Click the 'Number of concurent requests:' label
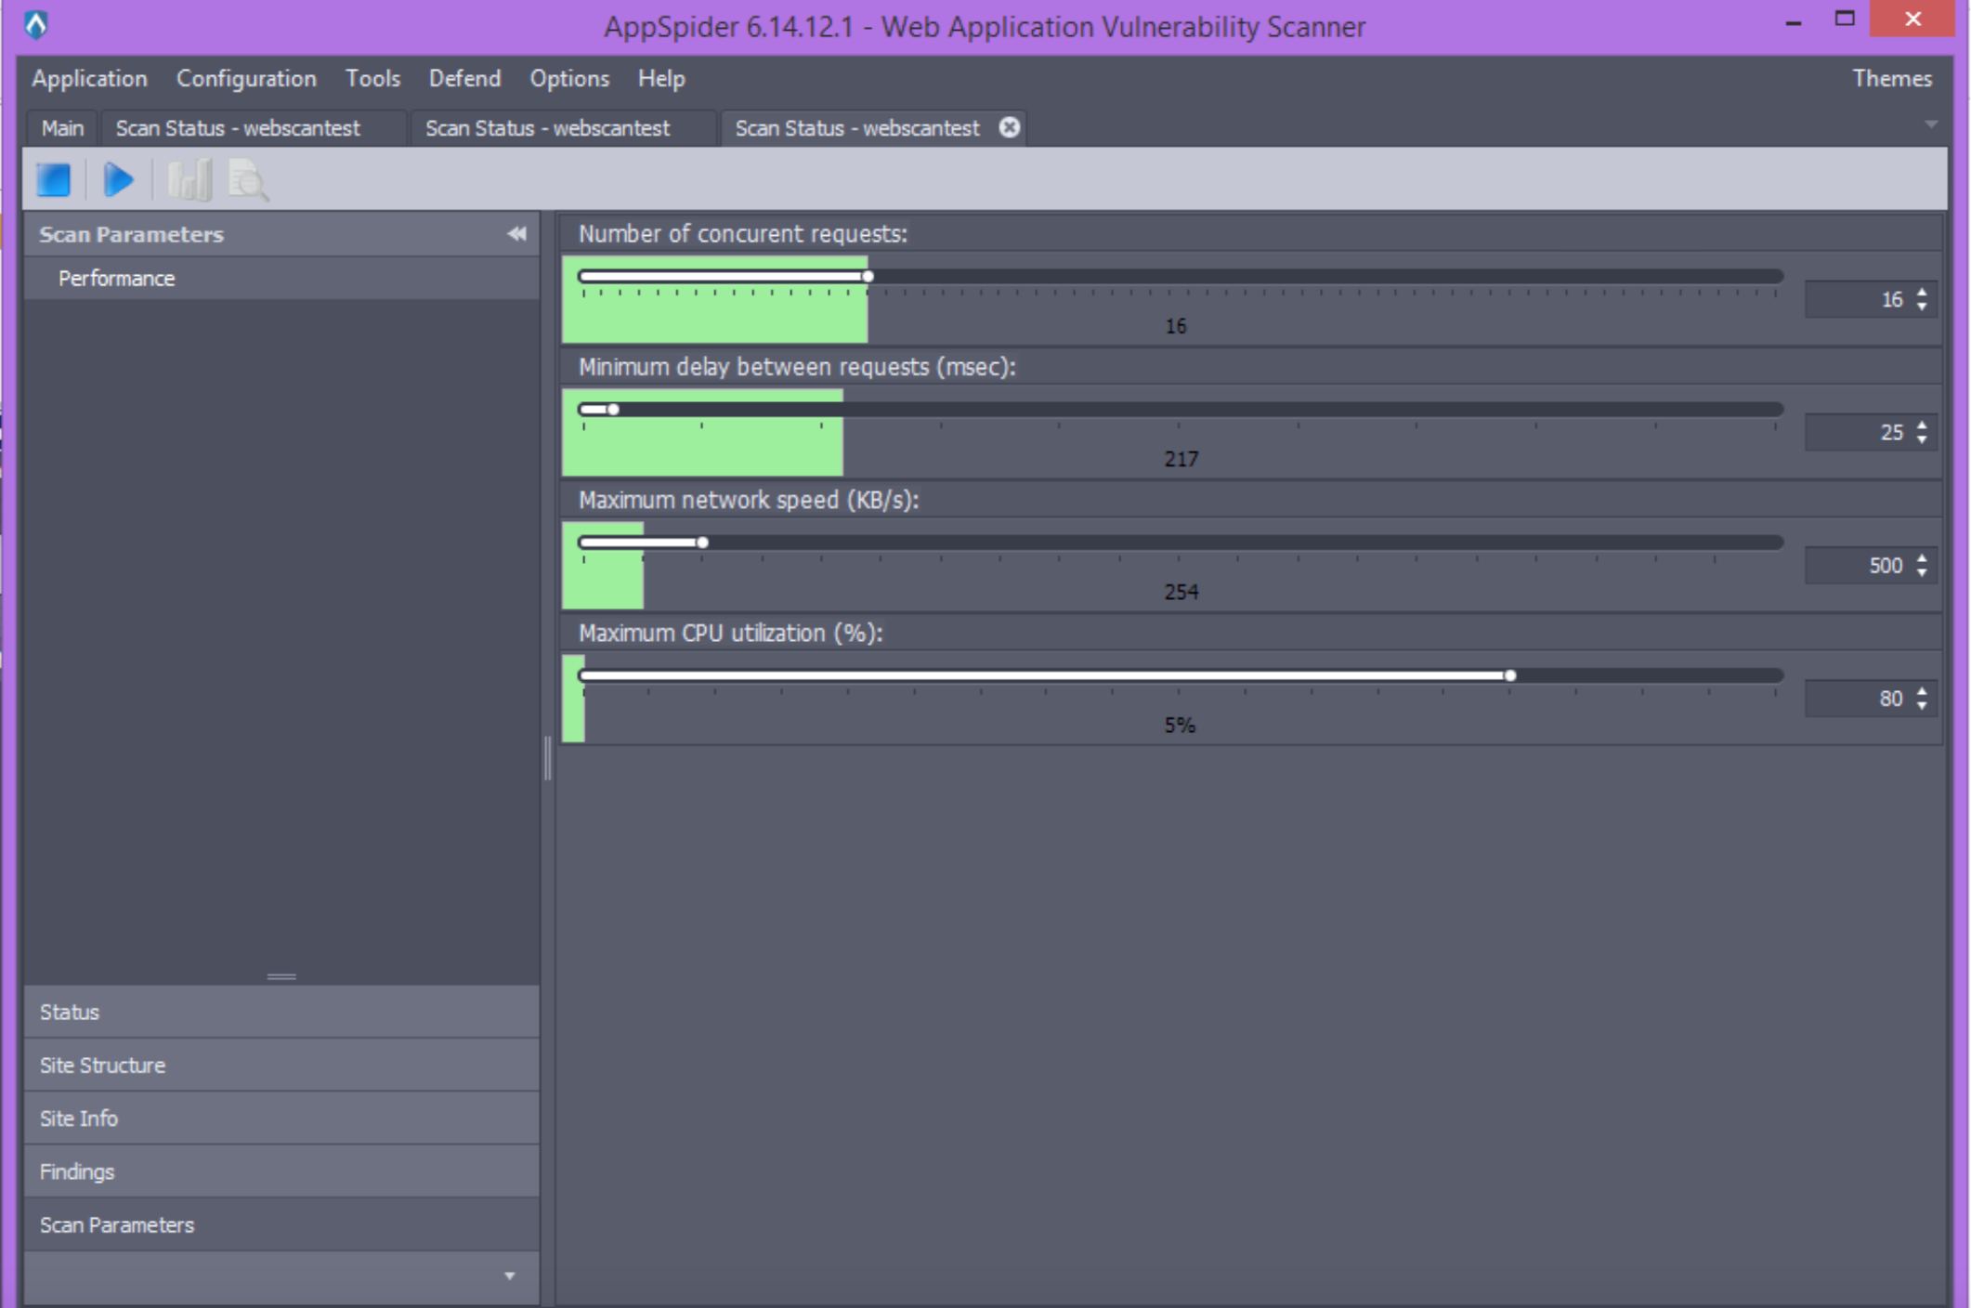The image size is (1971, 1308). click(743, 233)
